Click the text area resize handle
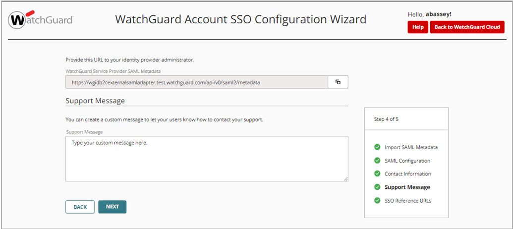Image resolution: width=513 pixels, height=229 pixels. point(346,179)
